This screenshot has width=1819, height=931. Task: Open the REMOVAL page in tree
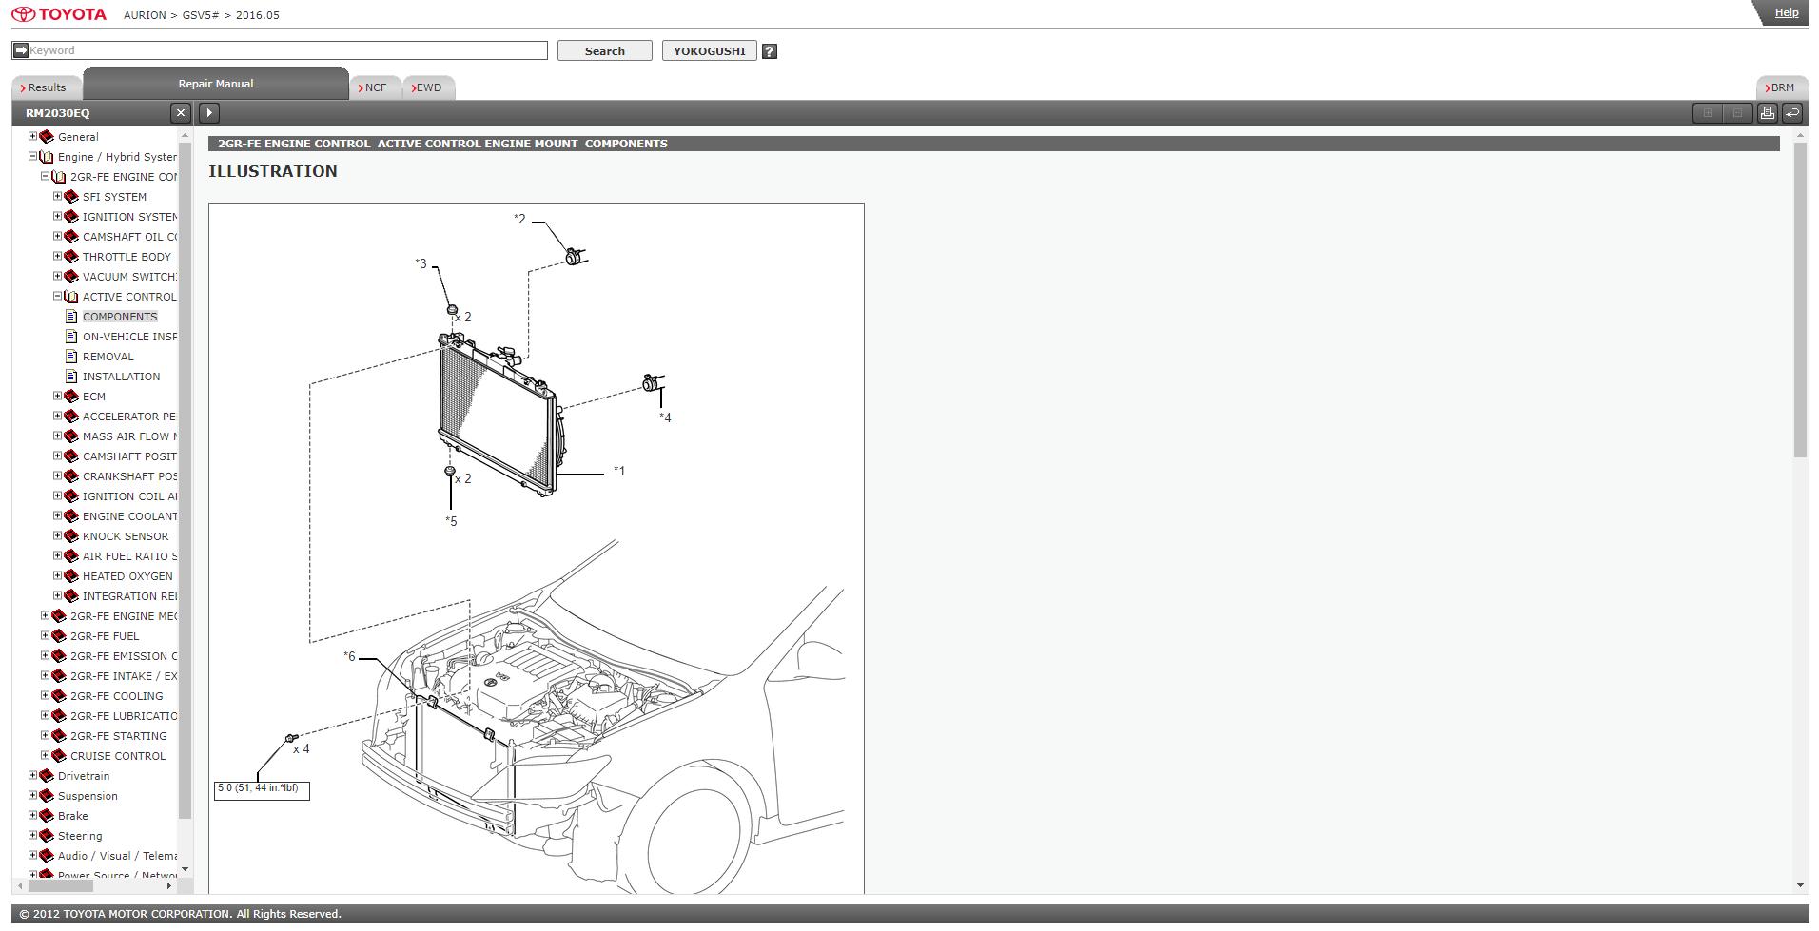pos(108,357)
